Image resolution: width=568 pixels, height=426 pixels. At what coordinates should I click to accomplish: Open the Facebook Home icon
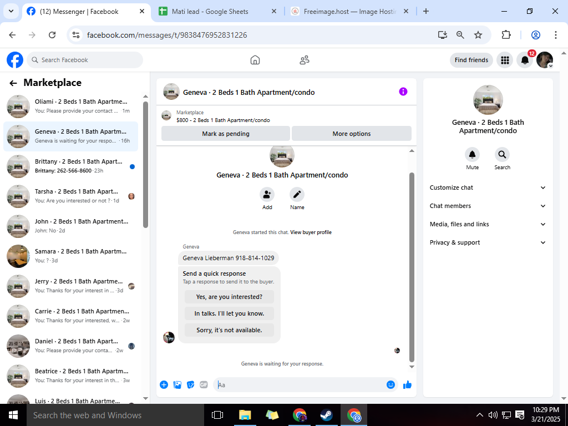(255, 60)
